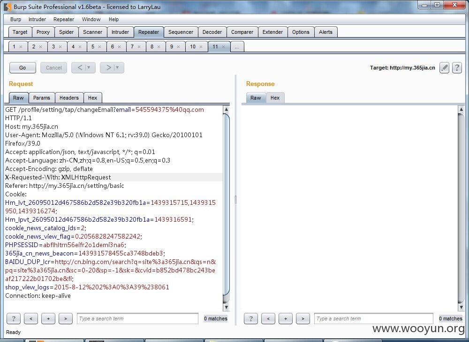This screenshot has width=469, height=342.
Task: Open the Intruder menu
Action: pyautogui.click(x=37, y=19)
